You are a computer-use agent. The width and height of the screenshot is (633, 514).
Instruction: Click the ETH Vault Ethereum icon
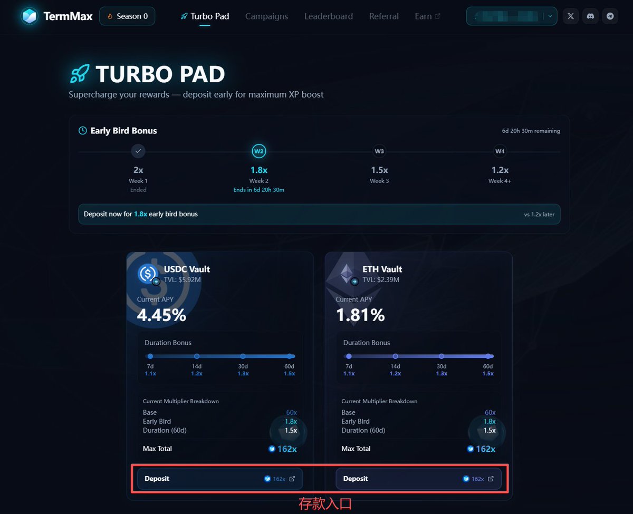coord(346,274)
